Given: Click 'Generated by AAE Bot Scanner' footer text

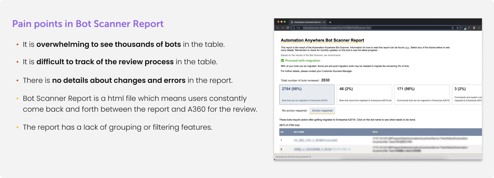Looking at the screenshot, I should (x=293, y=157).
